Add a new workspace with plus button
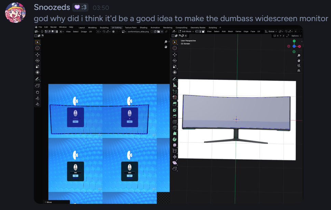This screenshot has height=210, width=331. (220, 28)
